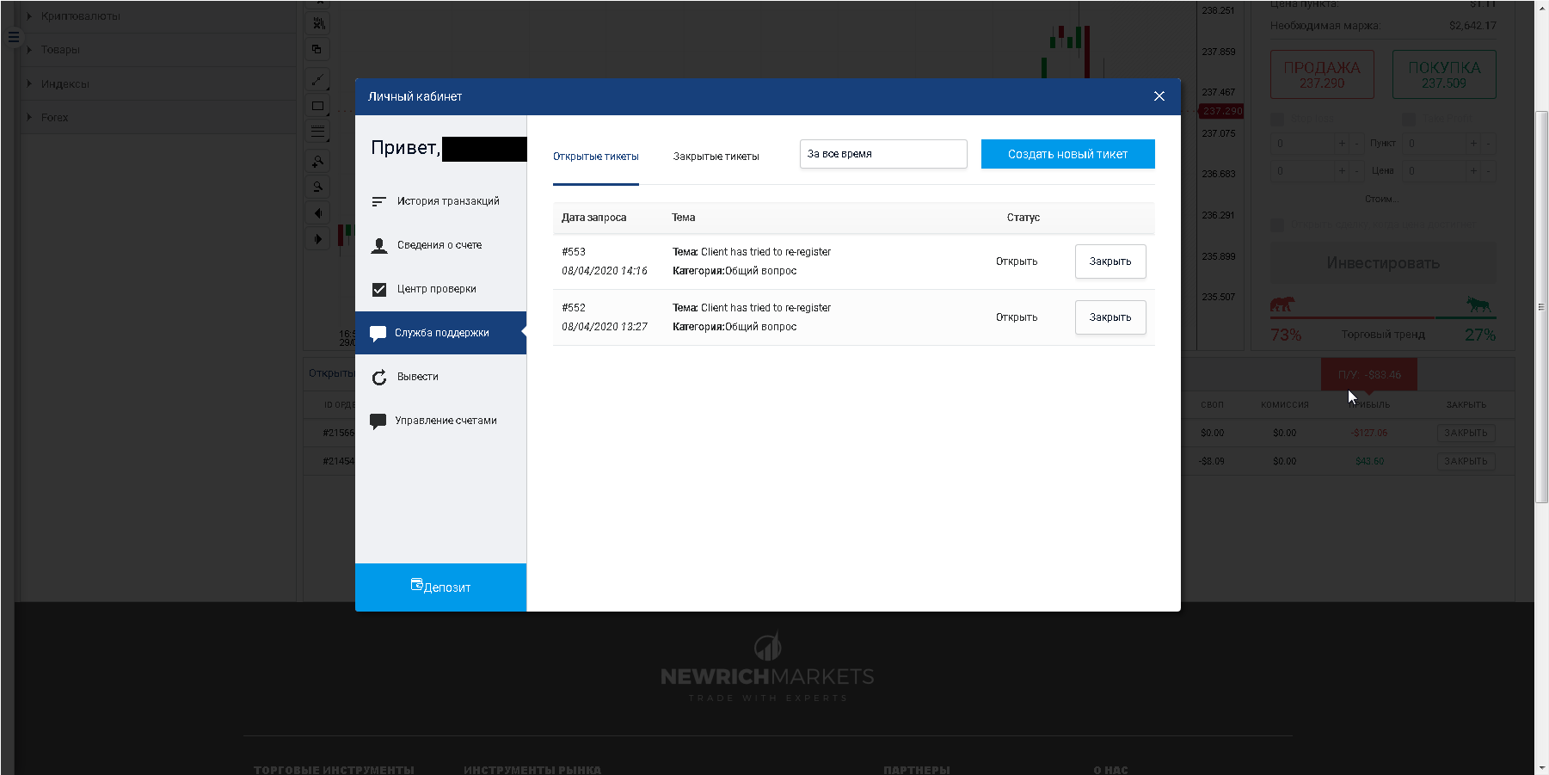Toggle the Take Profit checkbox
The height and width of the screenshot is (775, 1549).
pyautogui.click(x=1409, y=120)
